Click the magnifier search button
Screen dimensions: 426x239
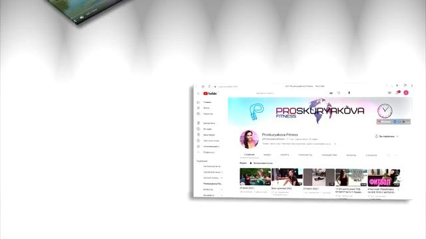pyautogui.click(x=339, y=93)
